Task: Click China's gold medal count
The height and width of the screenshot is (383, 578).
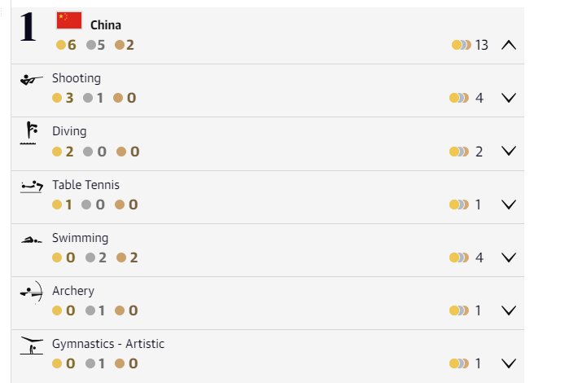Action: (x=67, y=45)
